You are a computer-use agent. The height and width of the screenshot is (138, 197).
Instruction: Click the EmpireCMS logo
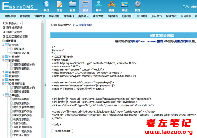coord(19,6)
